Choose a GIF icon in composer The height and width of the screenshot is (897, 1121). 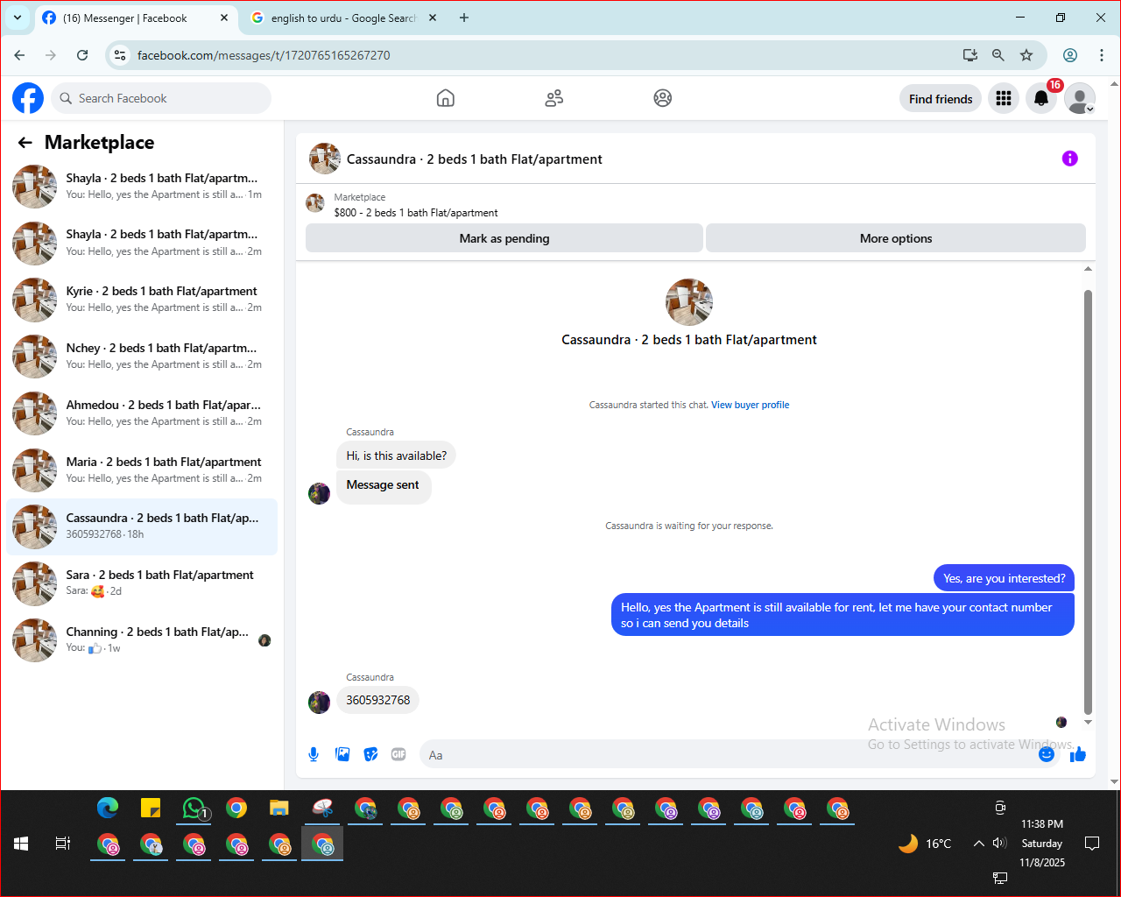point(398,754)
